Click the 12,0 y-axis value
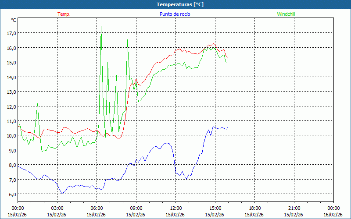The image size is (351, 219). (x=12, y=106)
